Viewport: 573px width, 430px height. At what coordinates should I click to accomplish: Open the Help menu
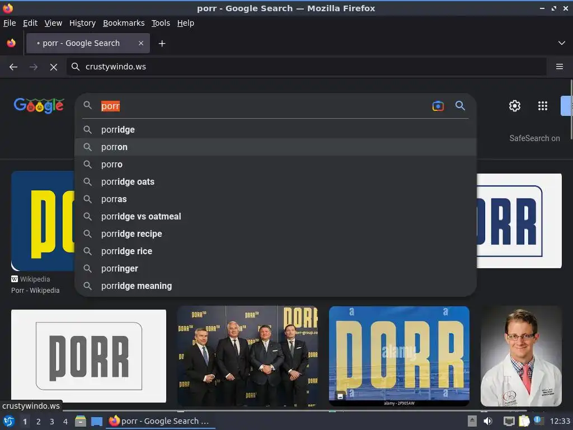[186, 23]
